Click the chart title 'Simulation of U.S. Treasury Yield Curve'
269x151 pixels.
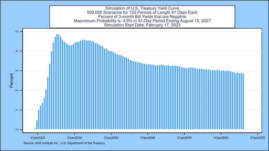142,8
